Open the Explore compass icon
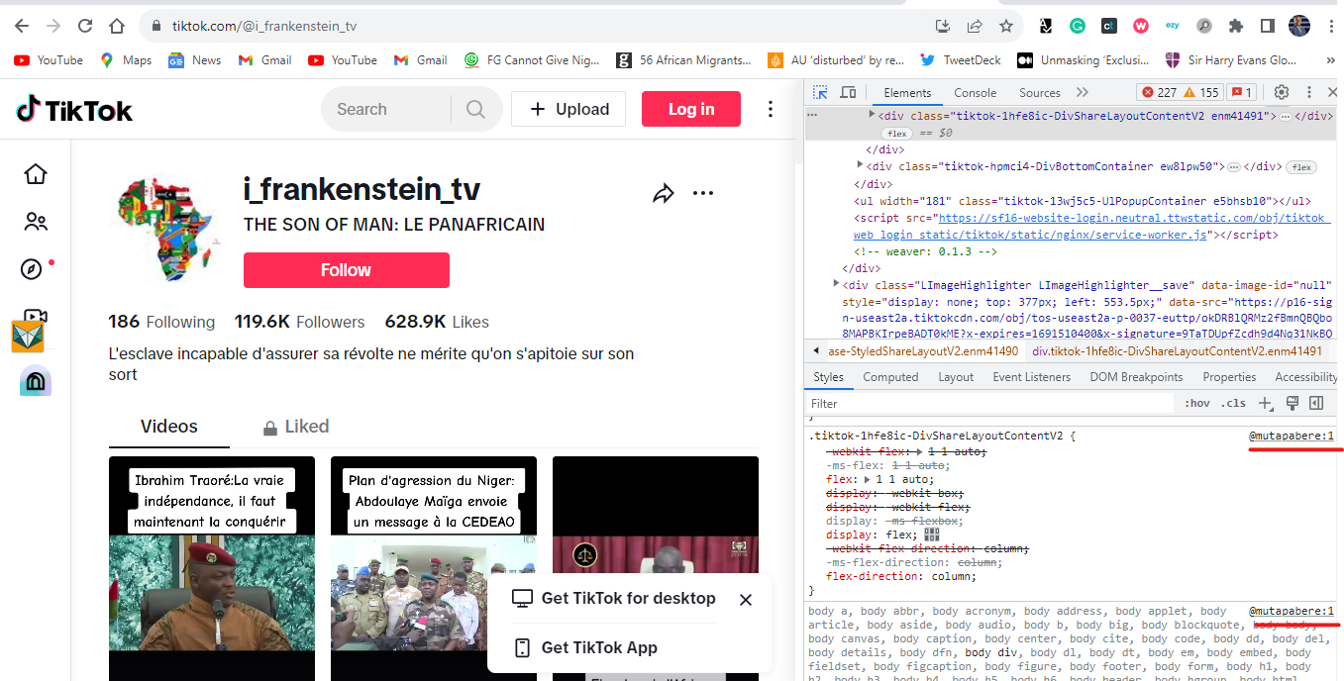Viewport: 1344px width, 681px height. click(33, 269)
